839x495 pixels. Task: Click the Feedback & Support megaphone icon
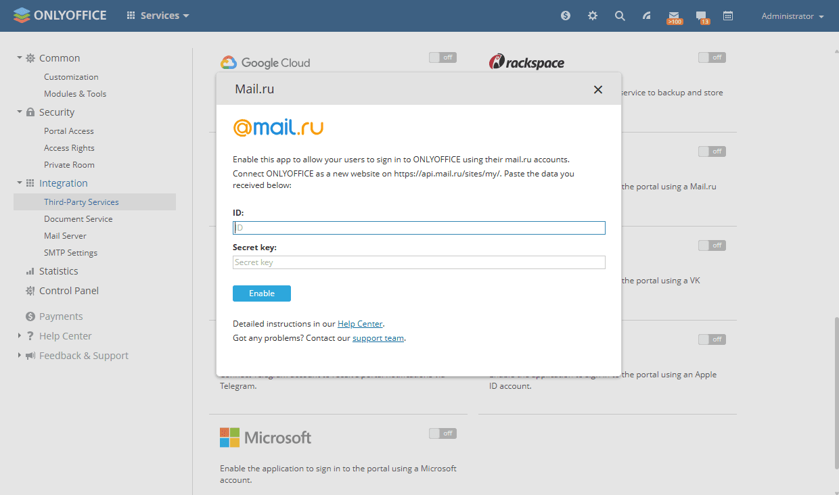[30, 356]
